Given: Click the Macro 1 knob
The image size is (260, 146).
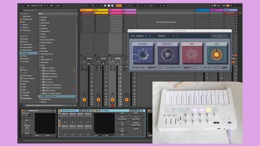Looking at the screenshot, I should pyautogui.click(x=65, y=120).
